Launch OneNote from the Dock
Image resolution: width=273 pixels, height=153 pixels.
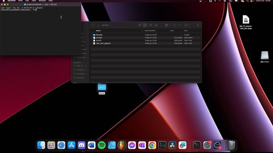tap(142, 145)
